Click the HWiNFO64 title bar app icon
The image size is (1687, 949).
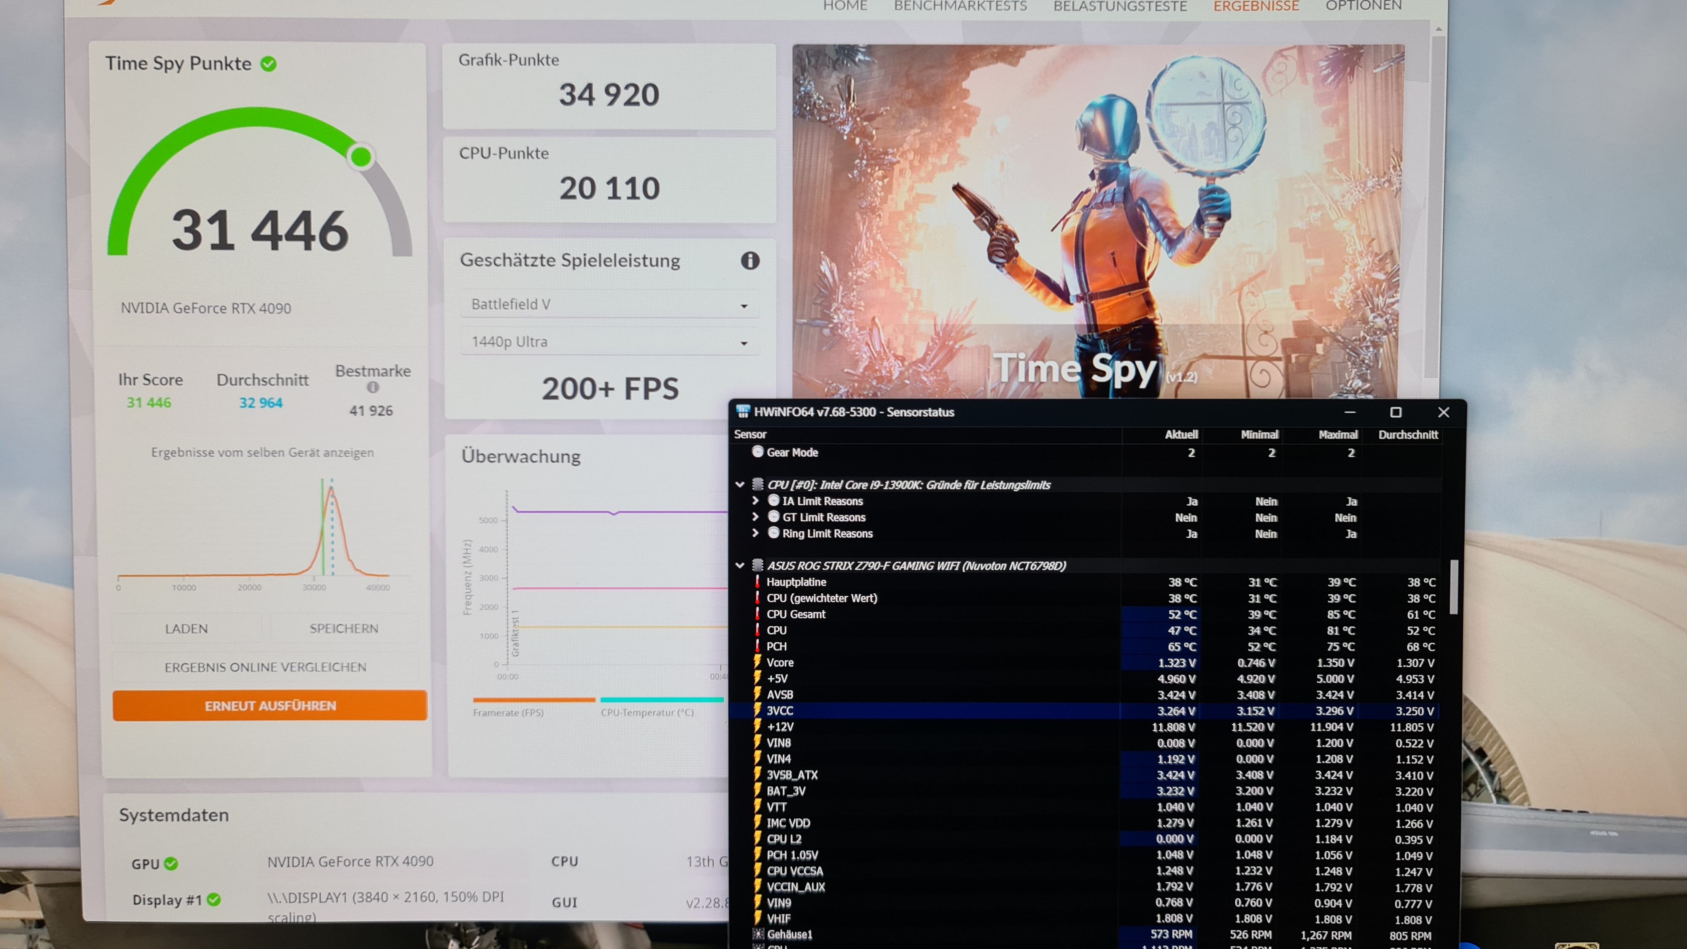coord(743,411)
